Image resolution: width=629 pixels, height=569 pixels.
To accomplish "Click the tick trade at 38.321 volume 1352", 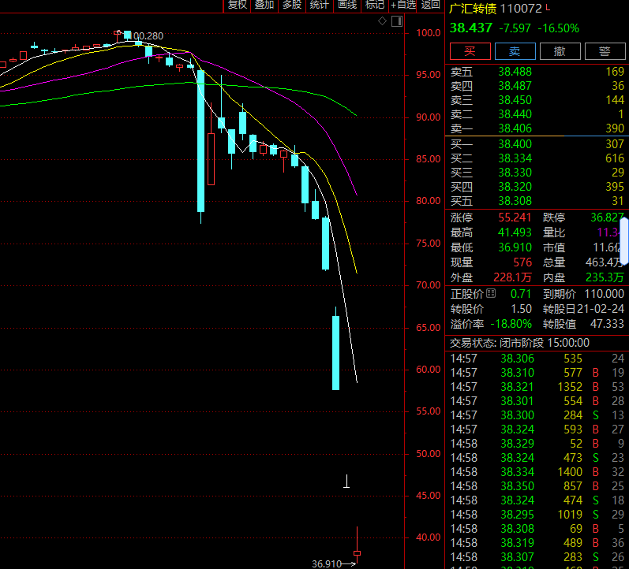I will 537,387.
